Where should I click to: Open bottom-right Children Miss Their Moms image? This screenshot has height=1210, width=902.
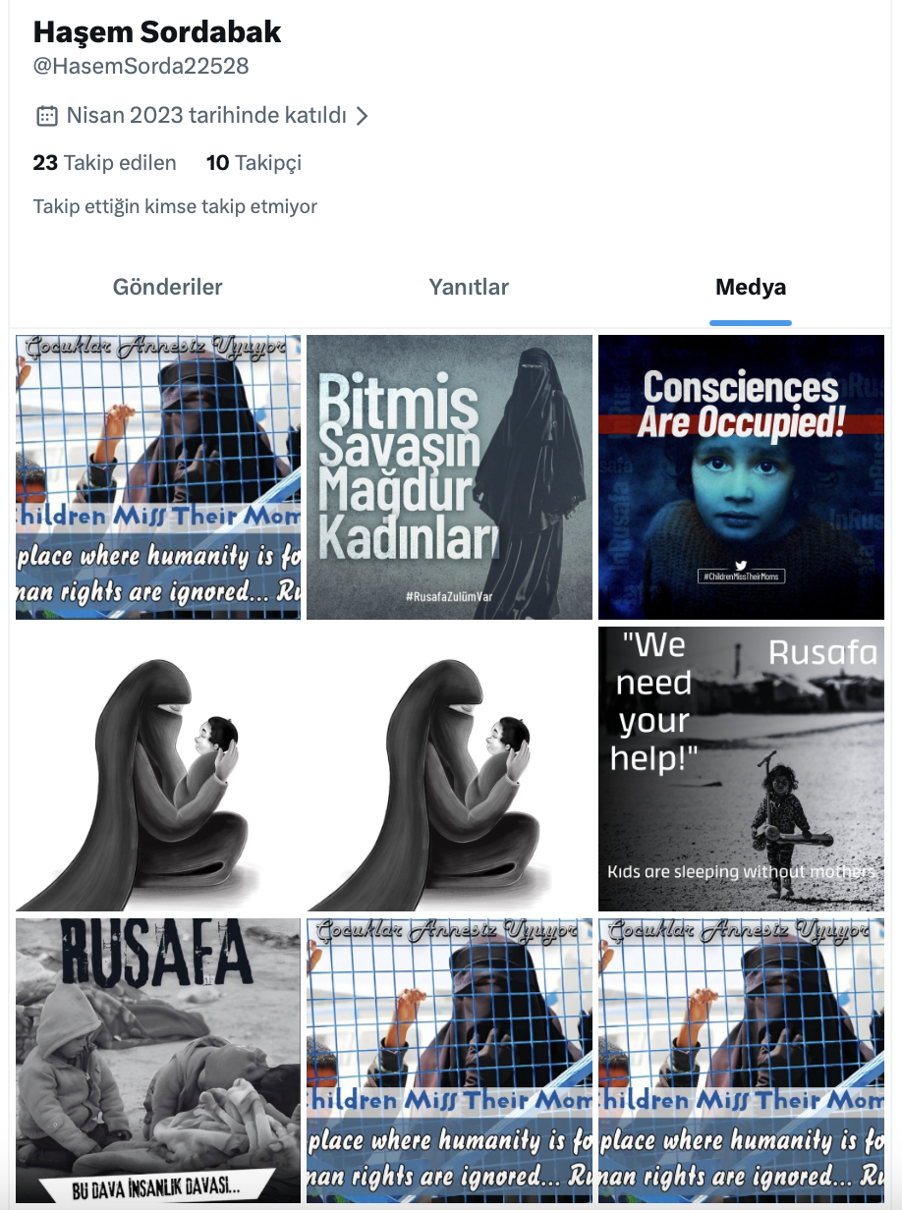[742, 1061]
